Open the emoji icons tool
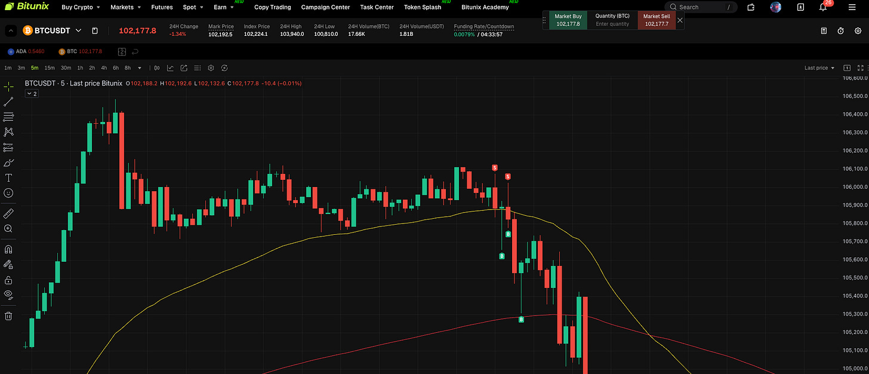 point(8,193)
